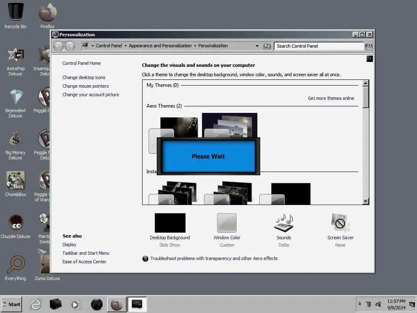Screen dimensions: 417x313
Task: Open Big Money Deluxe desktop shortcut
Action: click(15, 145)
